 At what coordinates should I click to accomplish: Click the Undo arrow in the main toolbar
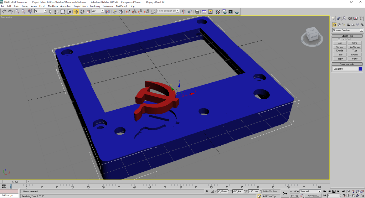pyautogui.click(x=4, y=12)
